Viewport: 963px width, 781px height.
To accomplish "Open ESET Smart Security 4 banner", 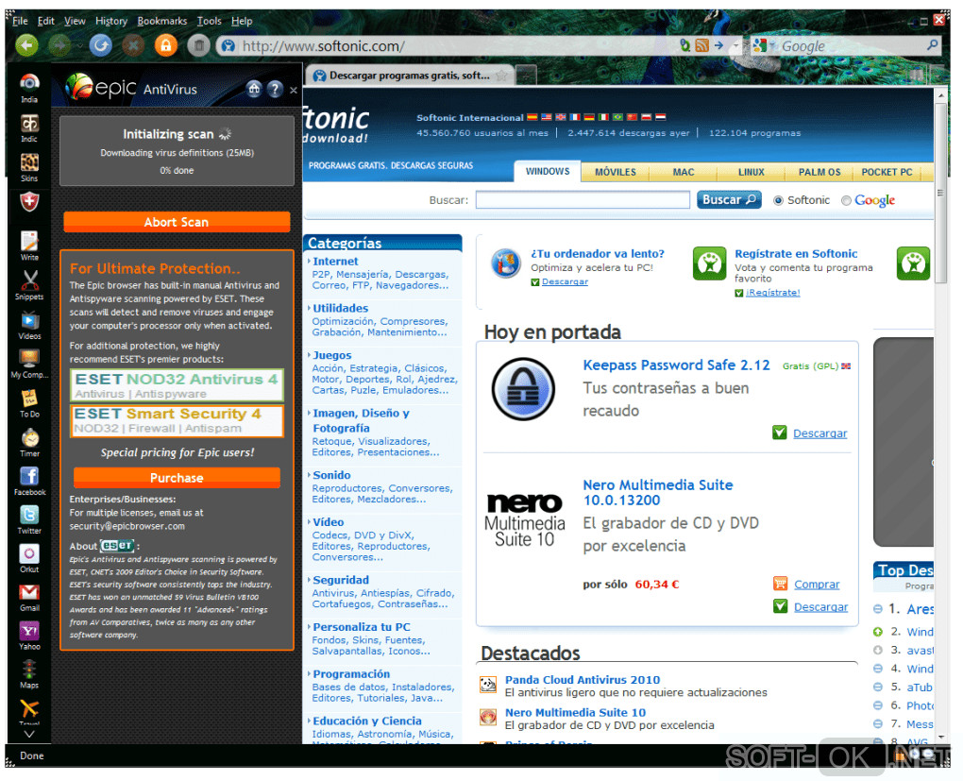I will [177, 420].
